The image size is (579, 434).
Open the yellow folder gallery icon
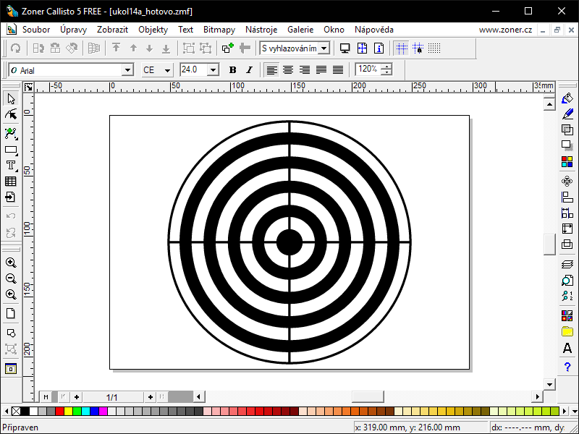[567, 331]
